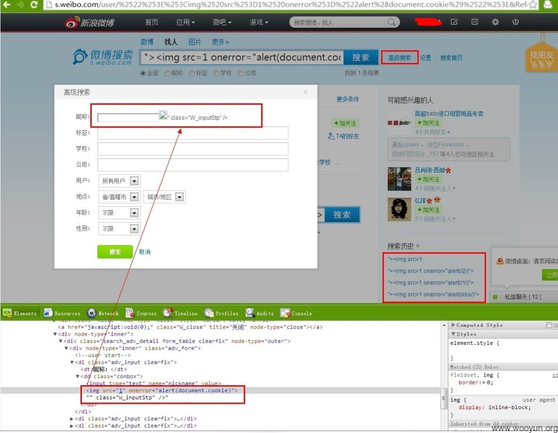Open the 用户 所有用户 dropdown
Screen dimensions: 558x433
point(119,181)
